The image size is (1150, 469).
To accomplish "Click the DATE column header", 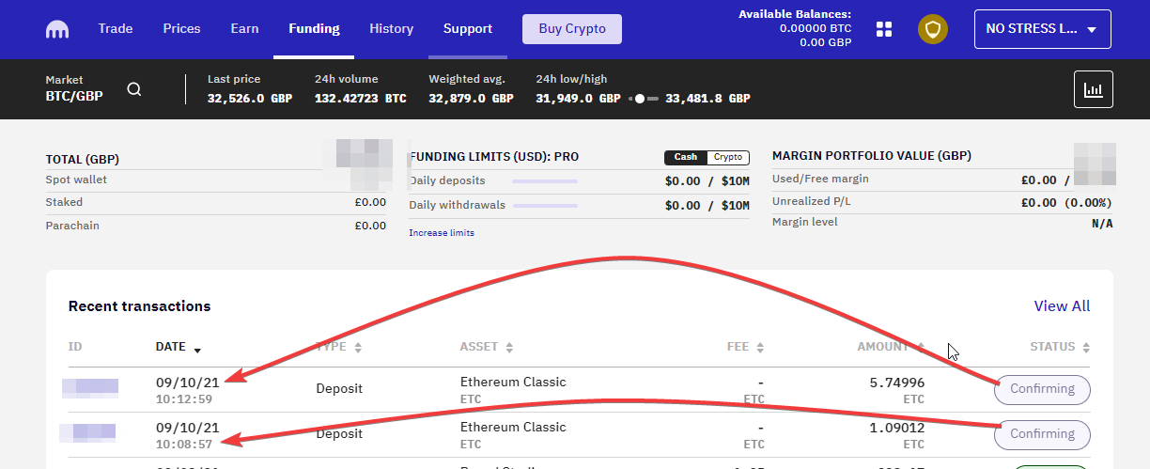I will 171,347.
